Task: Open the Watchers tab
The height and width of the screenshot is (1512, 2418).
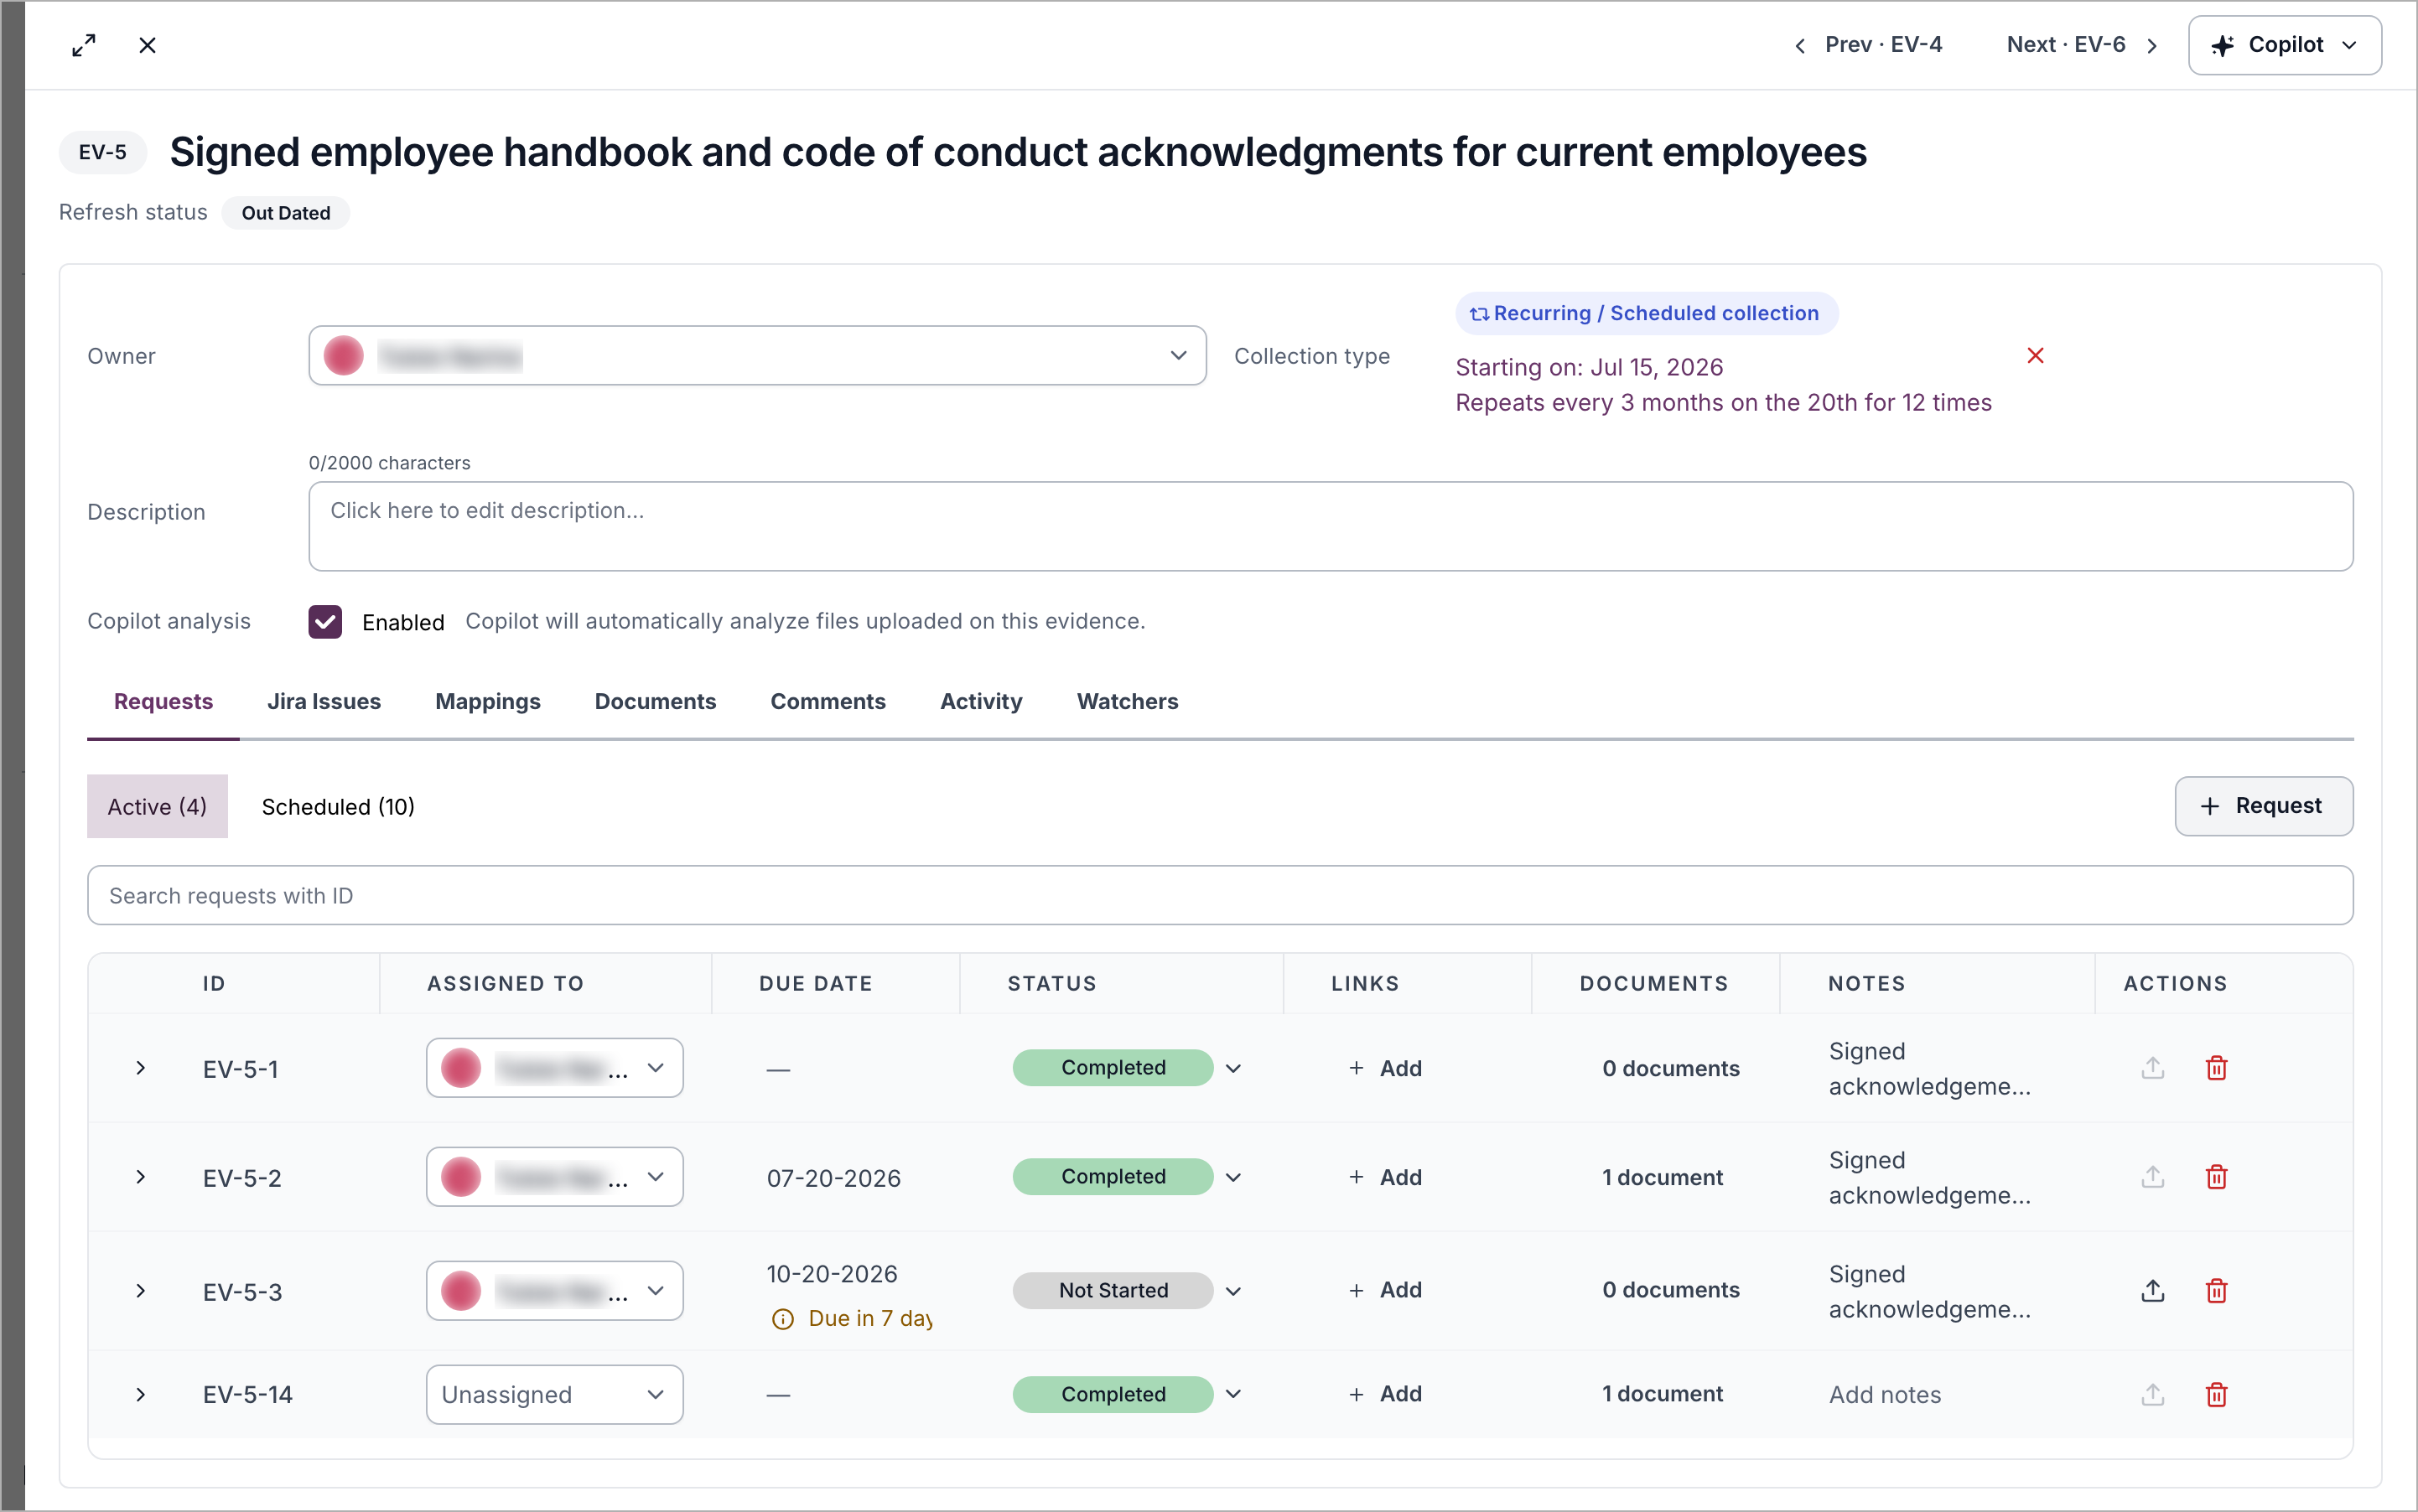Action: click(x=1128, y=701)
